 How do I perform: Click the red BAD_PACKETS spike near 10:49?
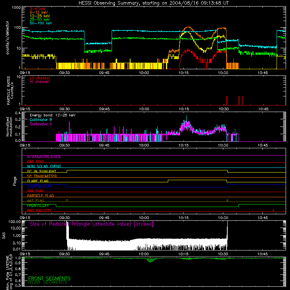[273, 210]
